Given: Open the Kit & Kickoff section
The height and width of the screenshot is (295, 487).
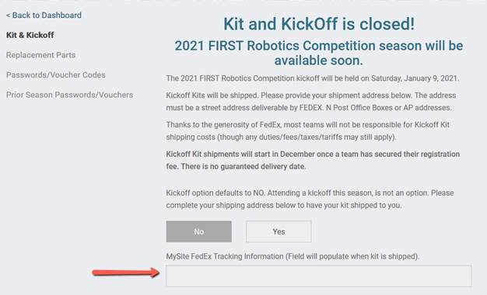Looking at the screenshot, I should [x=30, y=35].
